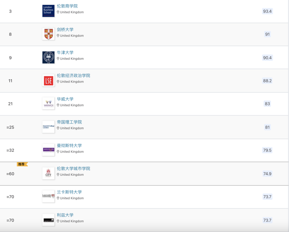289x232 pixels.
Task: Click the 推荐 recommendation badge
Action: 22,164
